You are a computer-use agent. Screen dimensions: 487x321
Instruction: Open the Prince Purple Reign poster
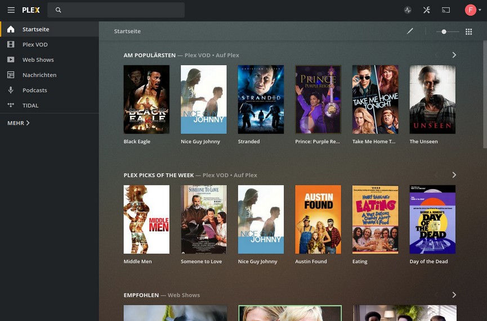pos(318,100)
